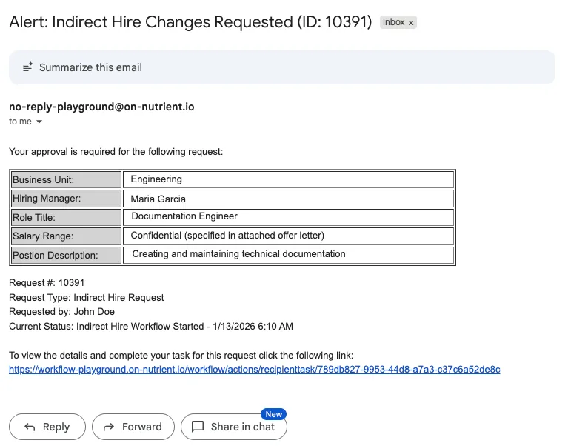Click the Summarize this email bar
568x446 pixels.
point(282,67)
